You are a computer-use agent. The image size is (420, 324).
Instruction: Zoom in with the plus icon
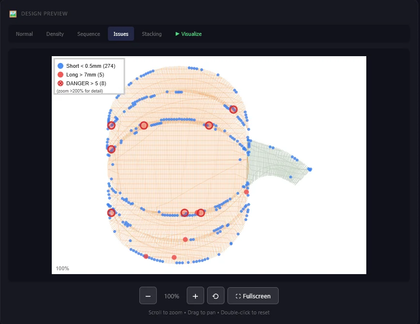coord(195,295)
